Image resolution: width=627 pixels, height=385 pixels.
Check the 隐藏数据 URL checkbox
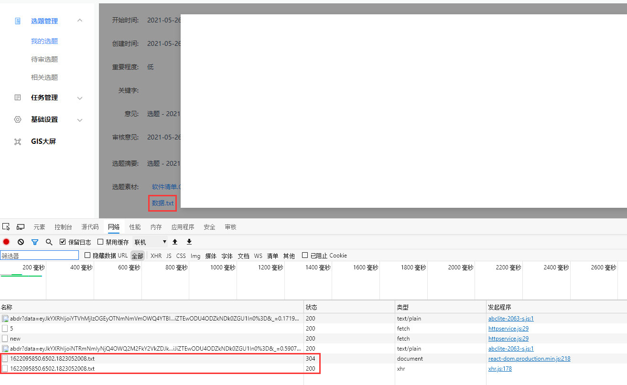(87, 256)
